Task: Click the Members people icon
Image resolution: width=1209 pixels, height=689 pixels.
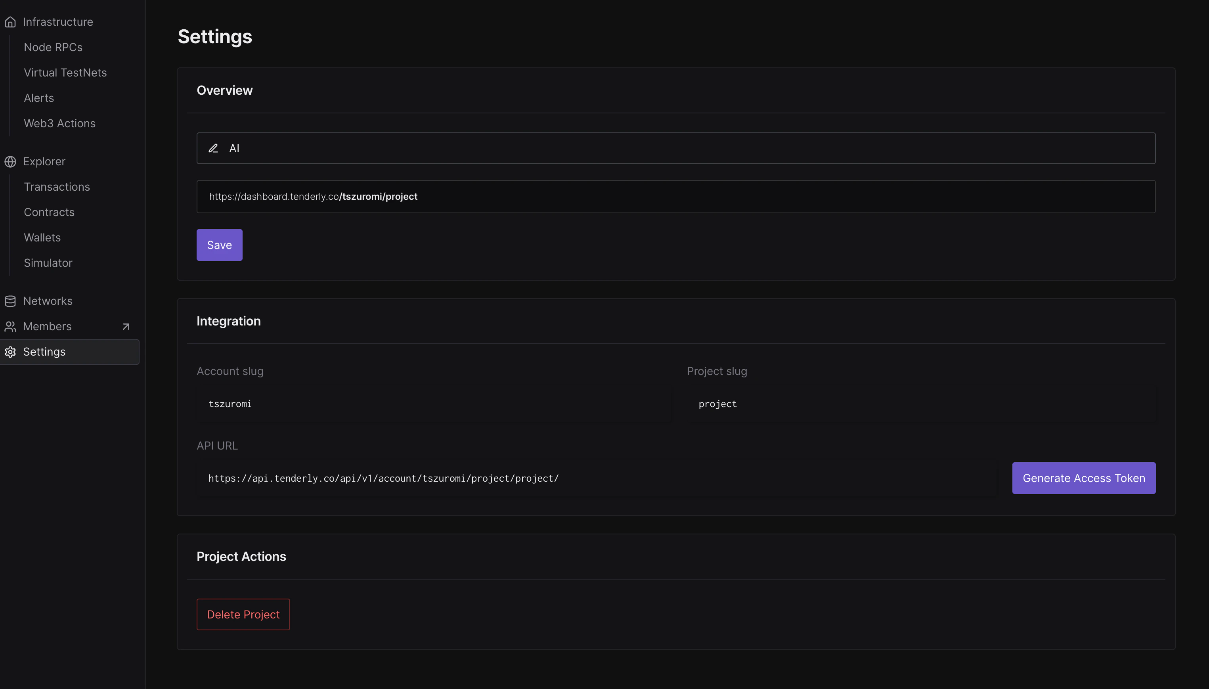Action: point(10,327)
